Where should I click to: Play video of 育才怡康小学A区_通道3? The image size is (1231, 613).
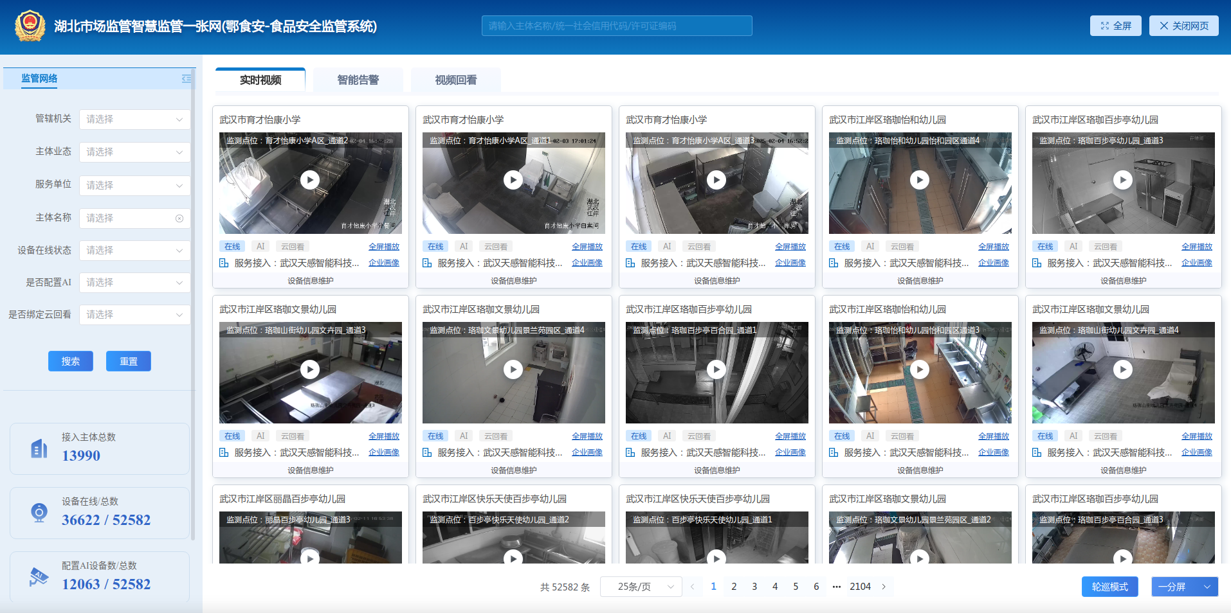pyautogui.click(x=716, y=180)
